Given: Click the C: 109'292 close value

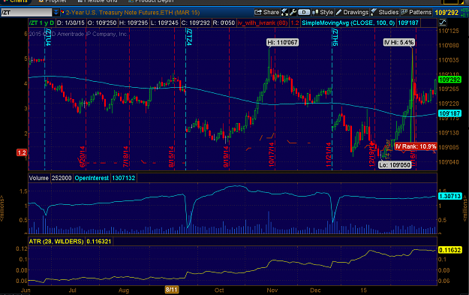Looking at the screenshot, I should tap(195, 23).
